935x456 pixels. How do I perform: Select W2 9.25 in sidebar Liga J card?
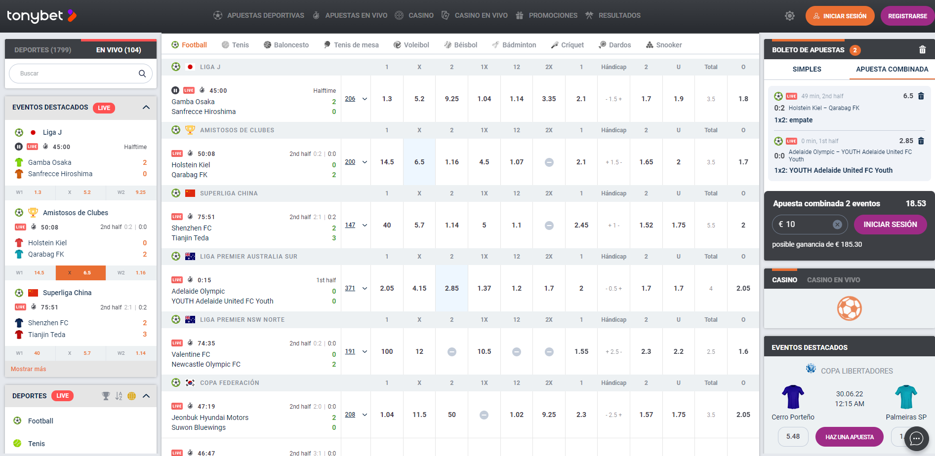[131, 192]
